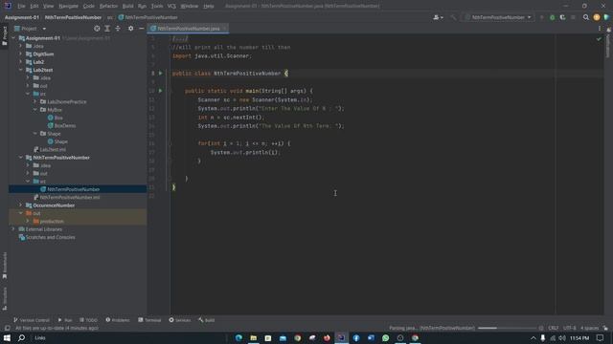Viewport: 613px width, 344px height.
Task: Open the Build menu
Action: (x=127, y=6)
